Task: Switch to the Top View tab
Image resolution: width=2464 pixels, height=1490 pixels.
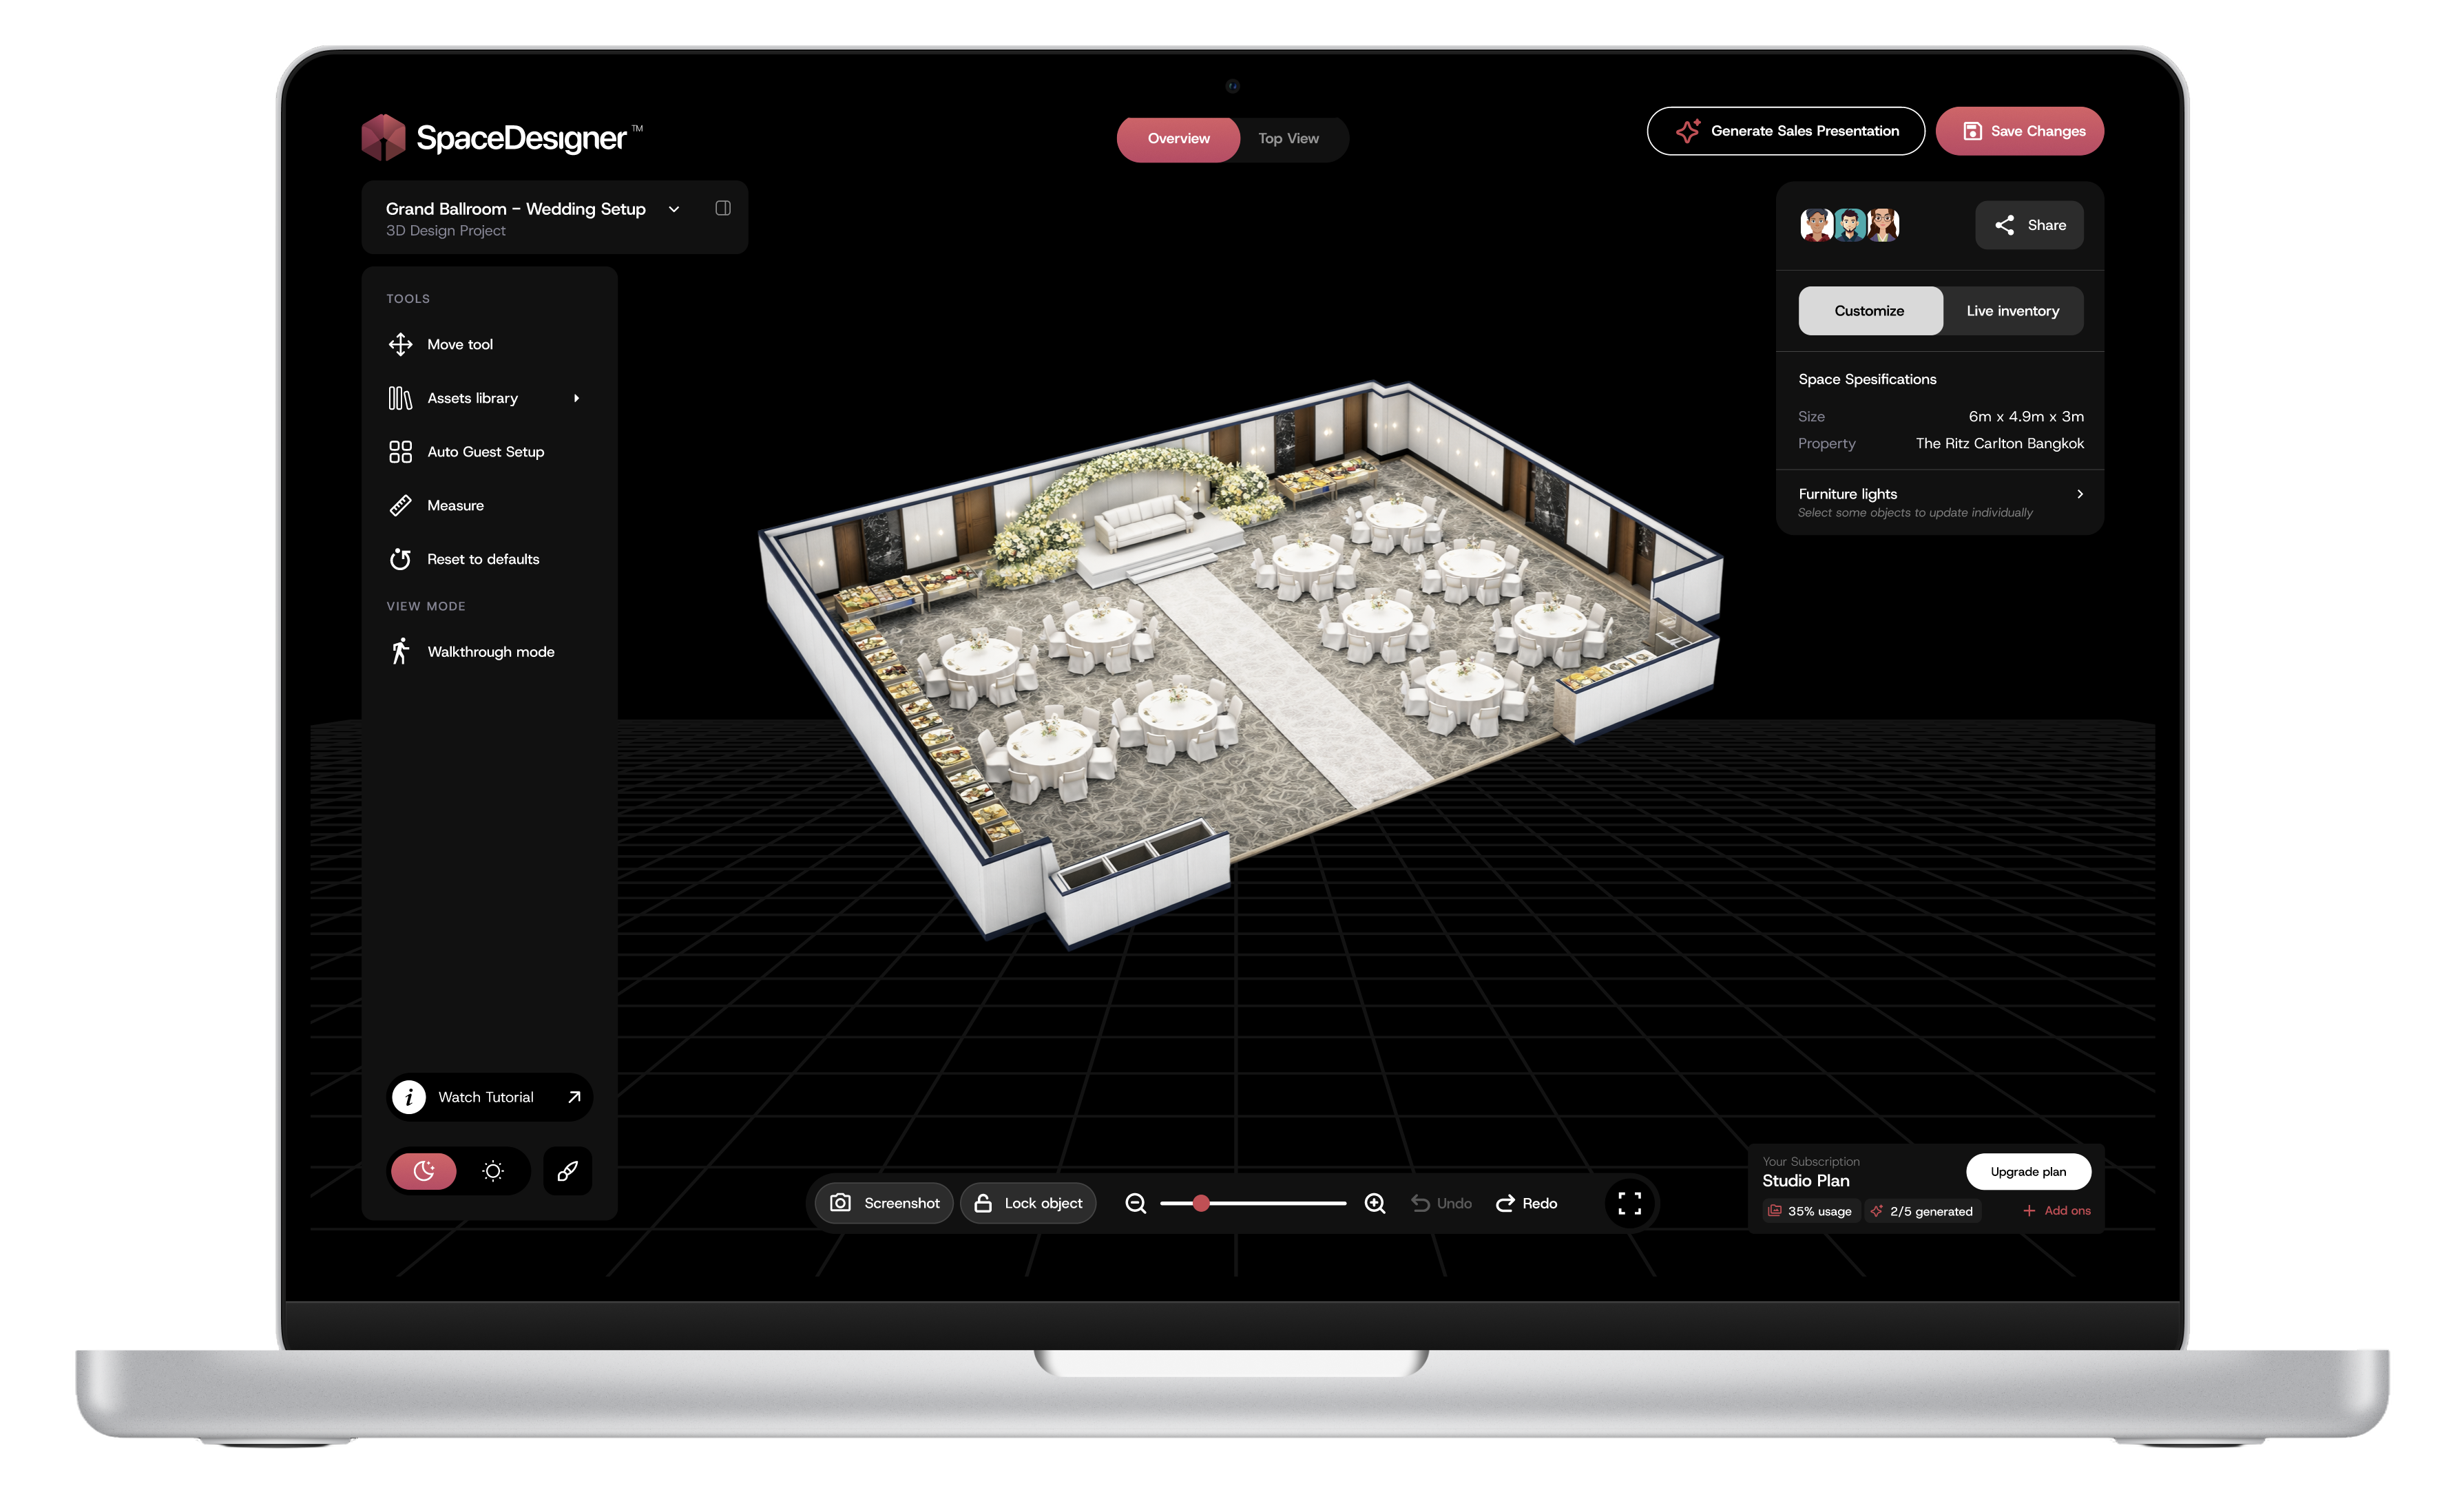Action: coord(1288,139)
